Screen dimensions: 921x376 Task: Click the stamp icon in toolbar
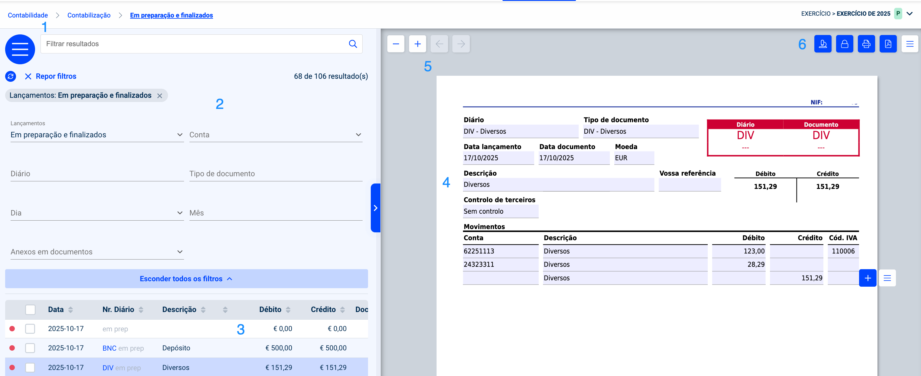[822, 44]
